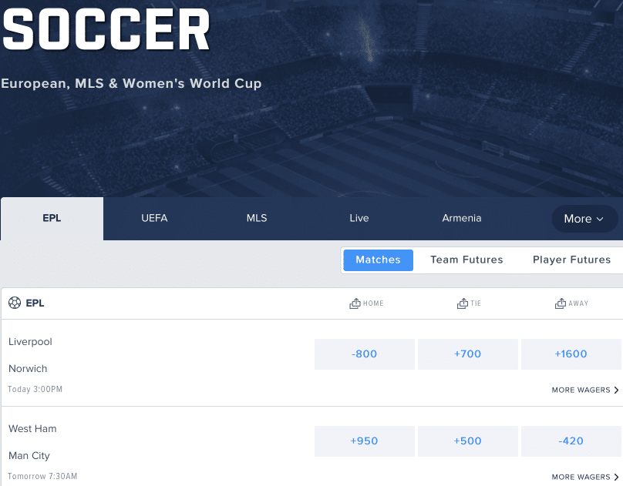Image resolution: width=623 pixels, height=486 pixels.
Task: Enable Player Futures view
Action: (571, 260)
